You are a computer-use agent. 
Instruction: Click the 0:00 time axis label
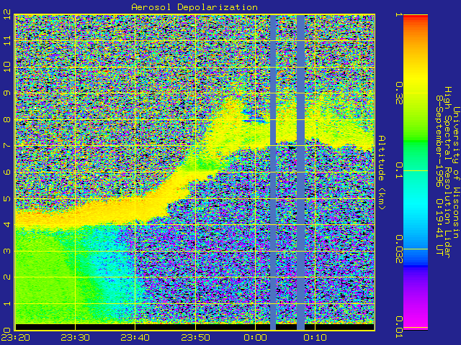pos(255,337)
